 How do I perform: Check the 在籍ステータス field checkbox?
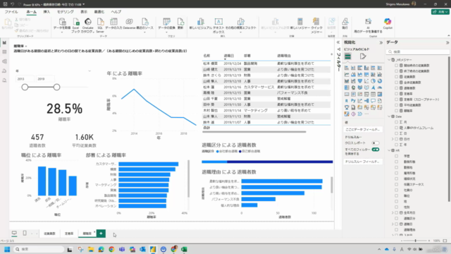[x=396, y=184]
